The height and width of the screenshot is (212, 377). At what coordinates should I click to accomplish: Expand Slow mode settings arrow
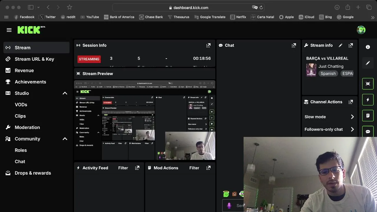point(352,117)
